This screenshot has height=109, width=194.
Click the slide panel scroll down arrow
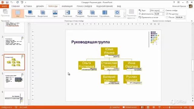(29, 104)
